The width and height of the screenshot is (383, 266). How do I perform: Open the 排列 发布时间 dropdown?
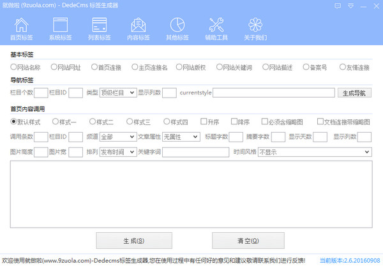[118, 152]
